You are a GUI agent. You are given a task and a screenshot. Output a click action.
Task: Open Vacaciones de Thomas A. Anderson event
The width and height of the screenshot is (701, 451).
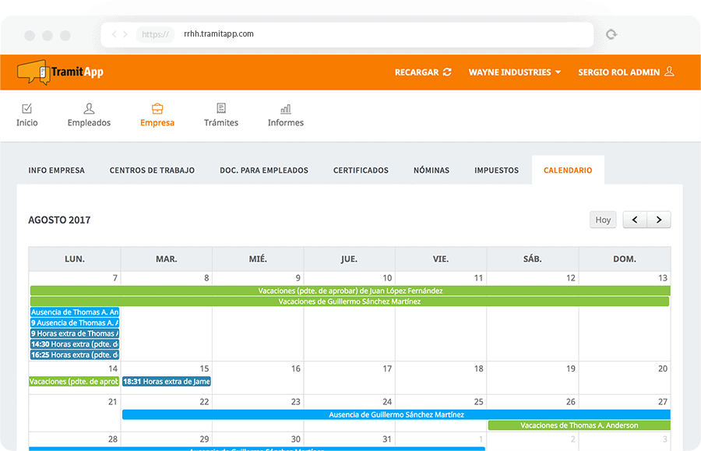579,425
